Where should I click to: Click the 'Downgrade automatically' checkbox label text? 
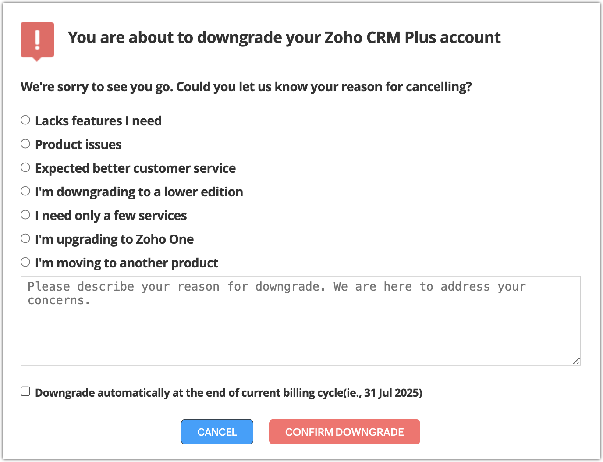tap(228, 393)
